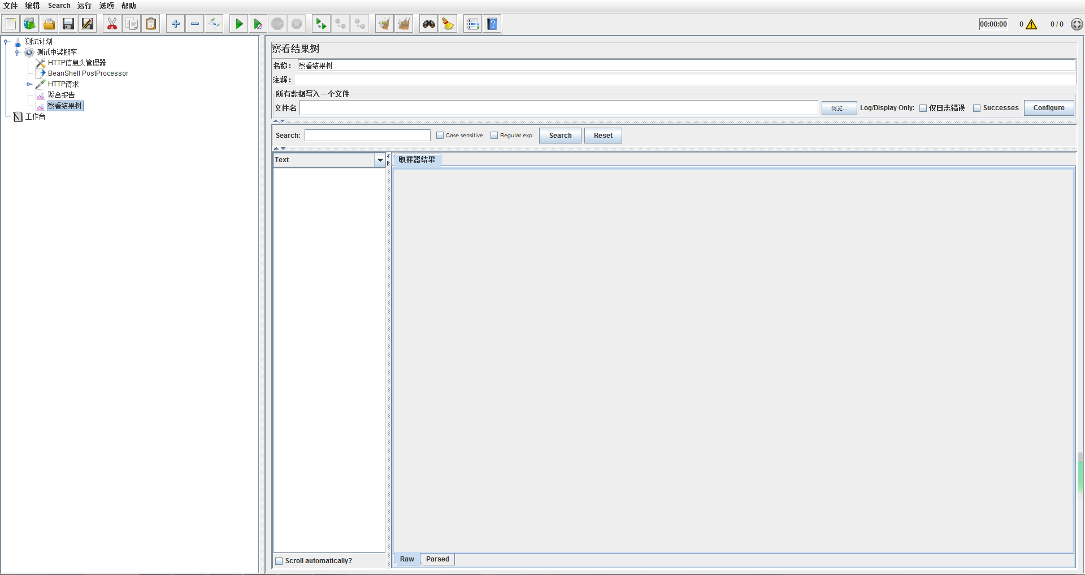Tick the Regular exp. checkbox
The height and width of the screenshot is (575, 1085).
494,136
